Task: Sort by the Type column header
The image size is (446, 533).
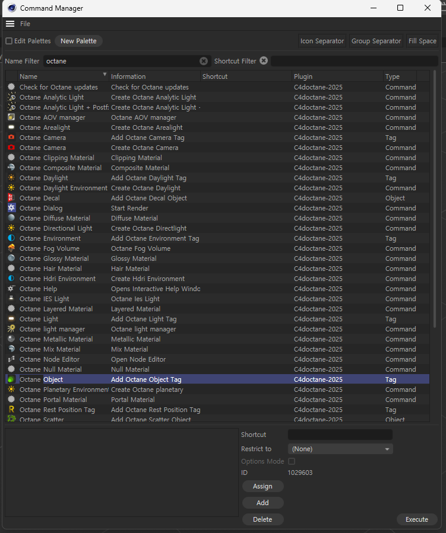Action: click(x=400, y=76)
